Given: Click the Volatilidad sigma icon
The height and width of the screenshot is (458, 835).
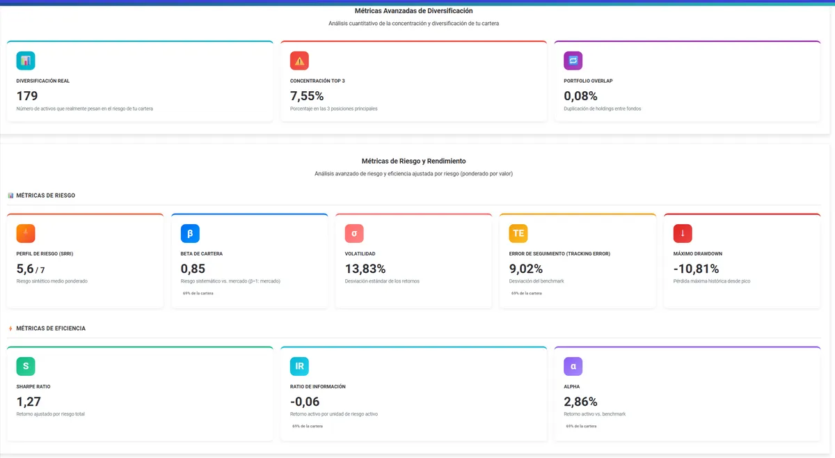Looking at the screenshot, I should click(354, 233).
